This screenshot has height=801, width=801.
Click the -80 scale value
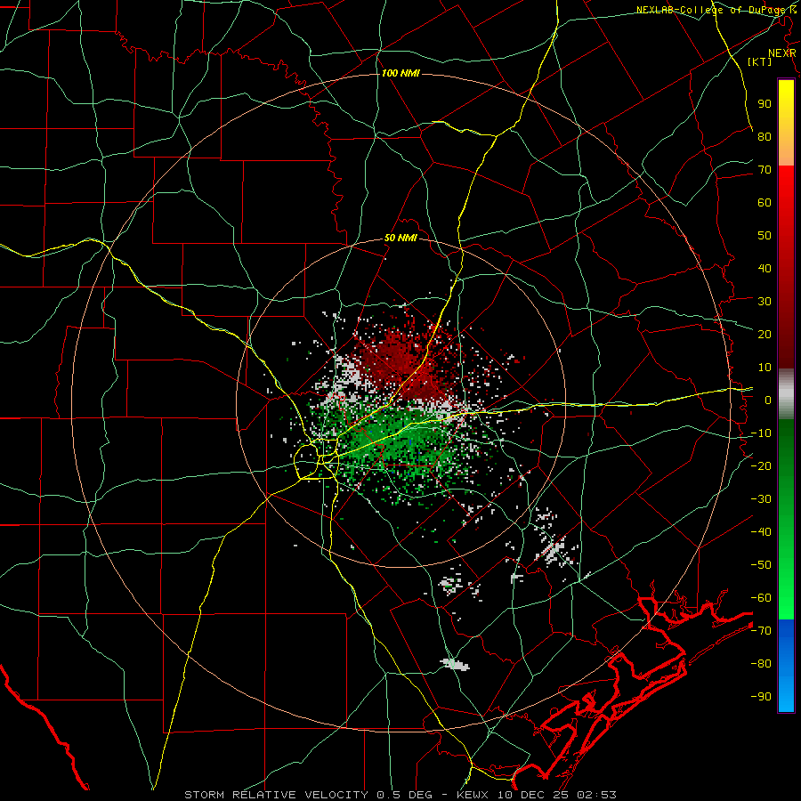(x=761, y=664)
